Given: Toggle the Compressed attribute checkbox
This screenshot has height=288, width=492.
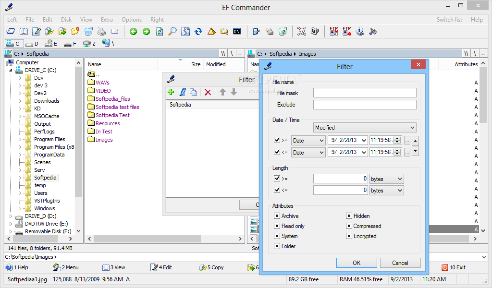Looking at the screenshot, I should point(349,226).
